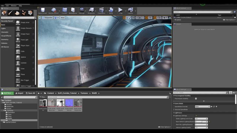
Task: Open the GameMode Override dropdown
Action: [x=202, y=106]
